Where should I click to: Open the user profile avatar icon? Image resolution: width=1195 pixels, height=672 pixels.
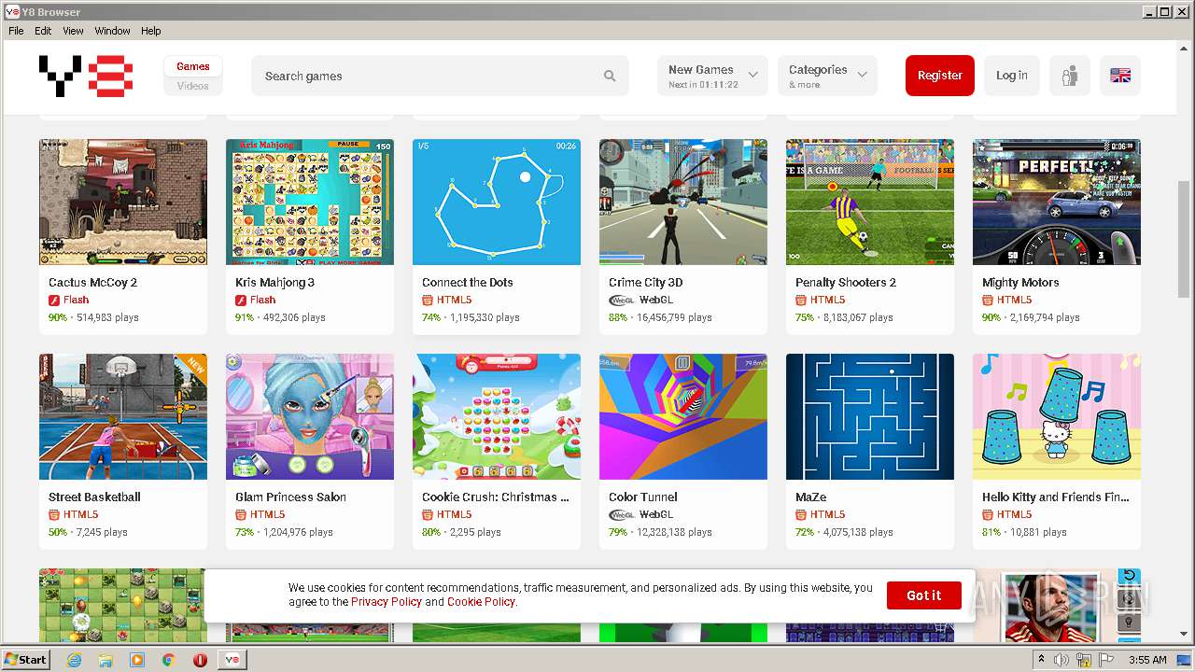(1070, 76)
